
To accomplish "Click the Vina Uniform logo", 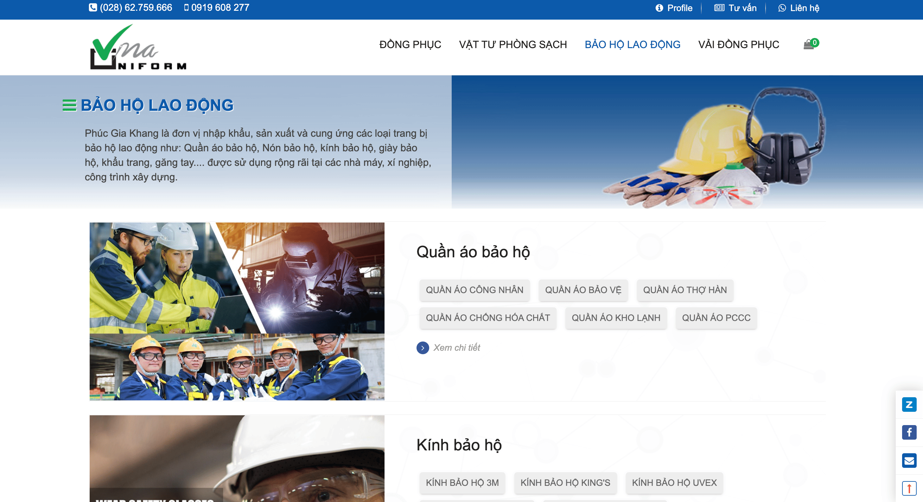I will click(138, 47).
